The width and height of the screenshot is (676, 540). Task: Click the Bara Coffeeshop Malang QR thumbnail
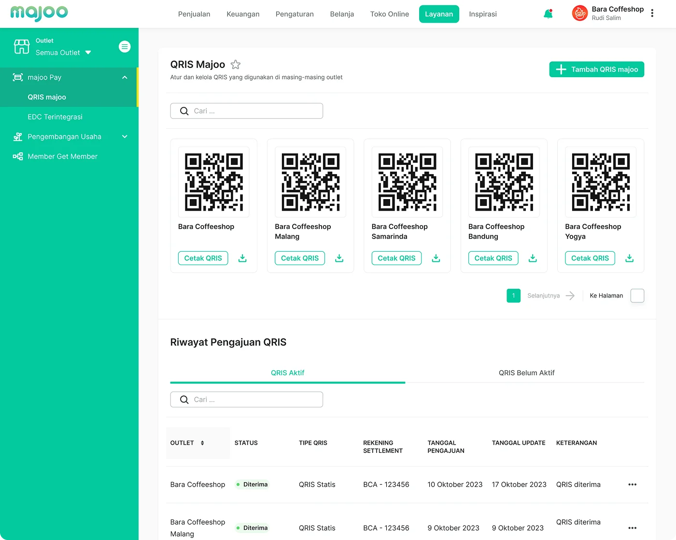310,182
